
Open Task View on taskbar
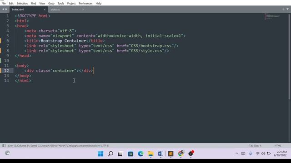tap(120, 153)
